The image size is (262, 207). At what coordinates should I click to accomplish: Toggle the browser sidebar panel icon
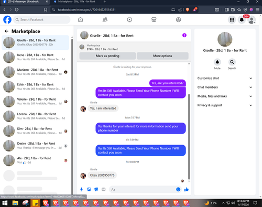pos(226,9)
